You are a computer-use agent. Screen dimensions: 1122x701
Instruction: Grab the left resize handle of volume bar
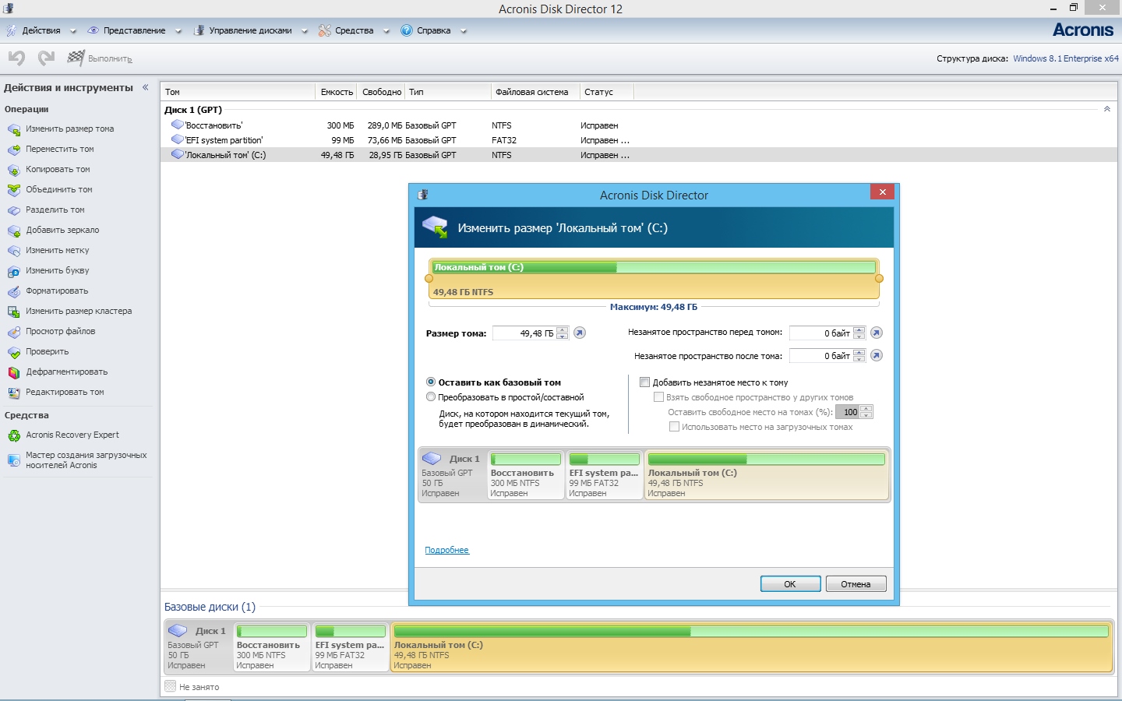click(429, 278)
